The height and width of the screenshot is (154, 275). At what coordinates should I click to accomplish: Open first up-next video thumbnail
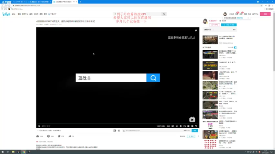(x=210, y=54)
